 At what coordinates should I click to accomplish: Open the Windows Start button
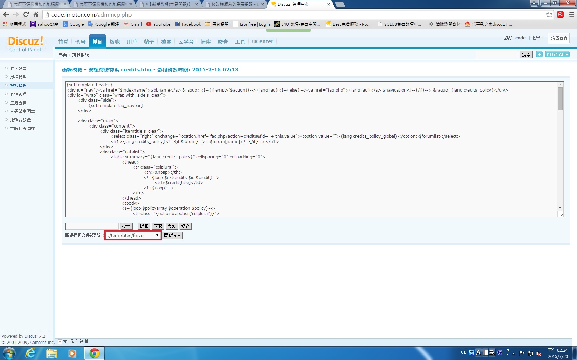[9, 353]
